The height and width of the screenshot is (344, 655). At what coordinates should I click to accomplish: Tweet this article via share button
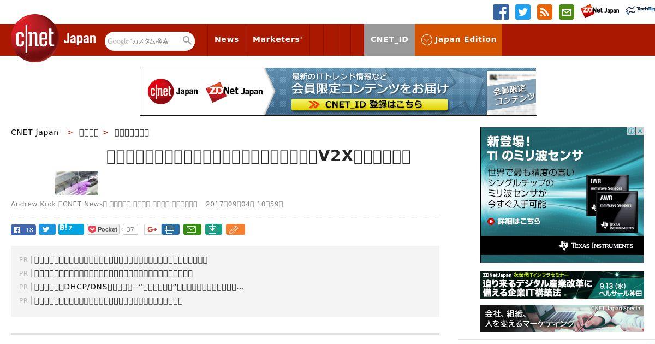click(x=47, y=229)
